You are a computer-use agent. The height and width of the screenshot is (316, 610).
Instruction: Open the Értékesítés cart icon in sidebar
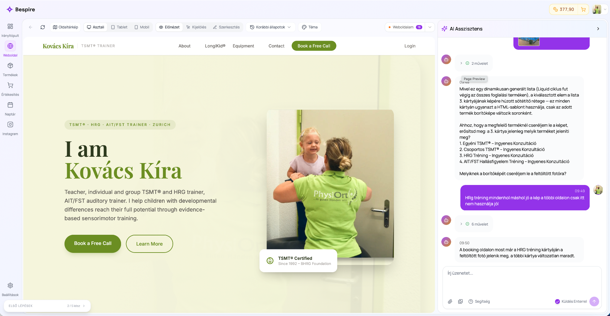coord(10,85)
